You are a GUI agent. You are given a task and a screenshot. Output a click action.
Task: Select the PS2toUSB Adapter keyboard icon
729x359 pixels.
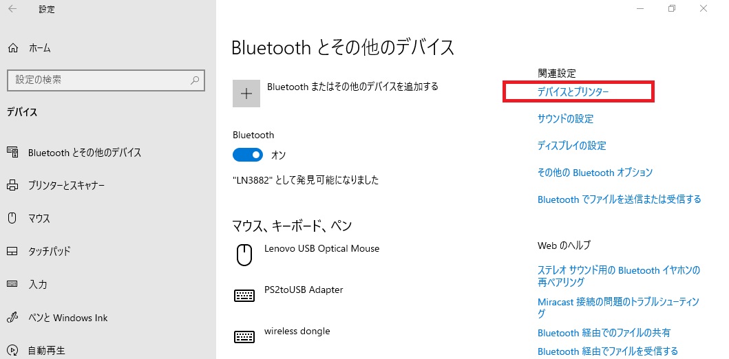coord(244,295)
